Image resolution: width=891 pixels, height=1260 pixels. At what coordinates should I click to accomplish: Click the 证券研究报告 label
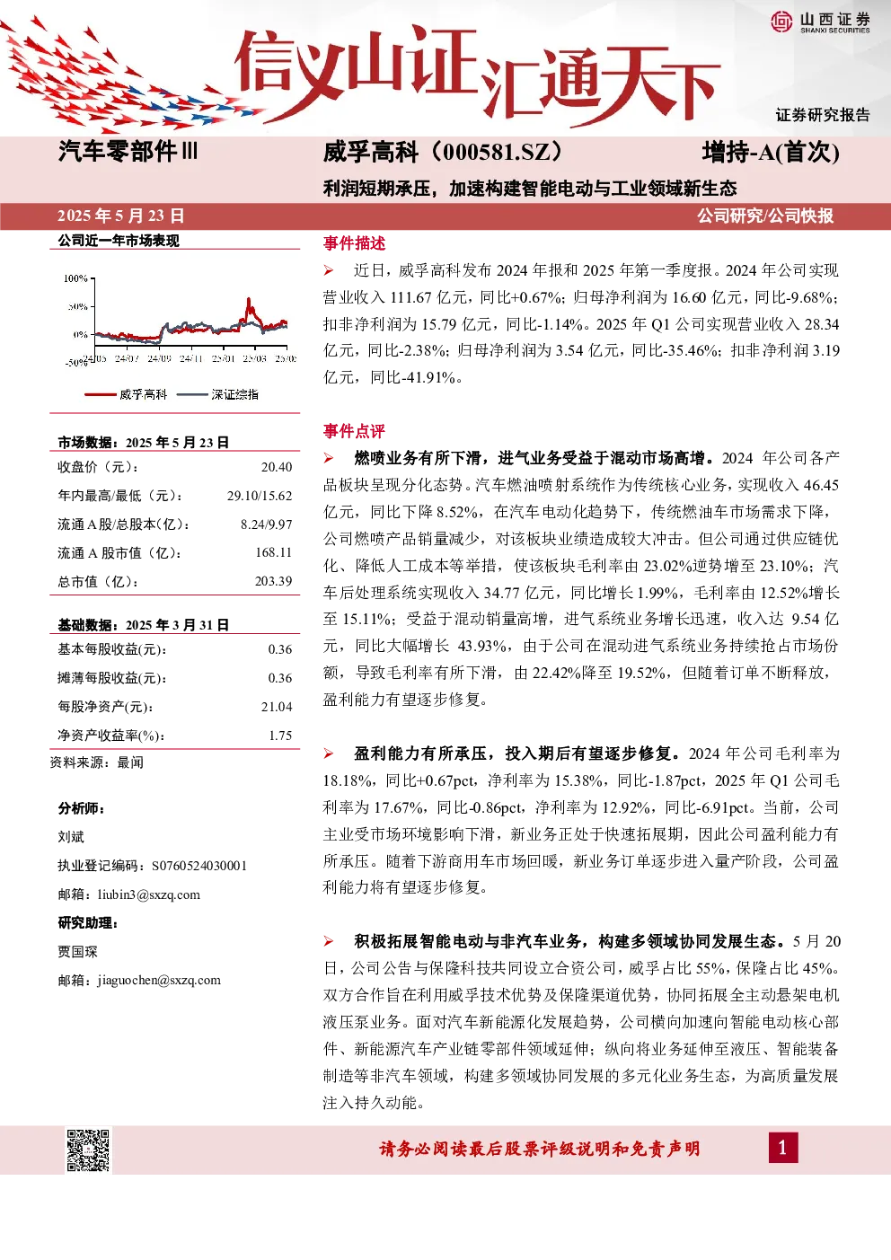click(824, 115)
